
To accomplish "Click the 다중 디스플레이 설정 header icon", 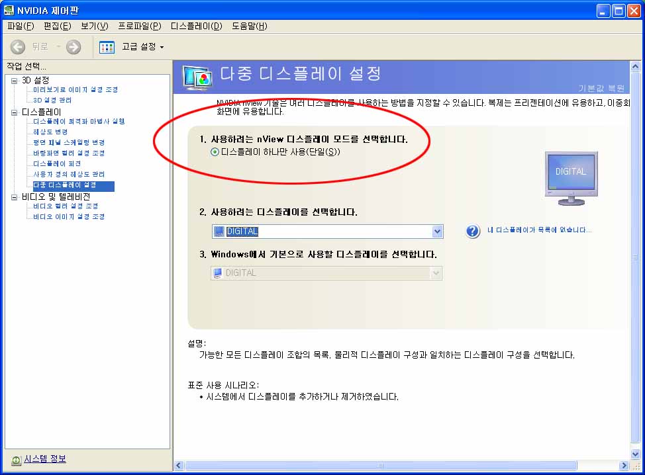I will point(197,77).
